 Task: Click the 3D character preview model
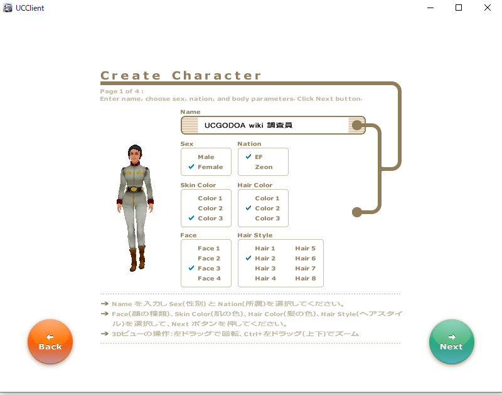tap(136, 208)
